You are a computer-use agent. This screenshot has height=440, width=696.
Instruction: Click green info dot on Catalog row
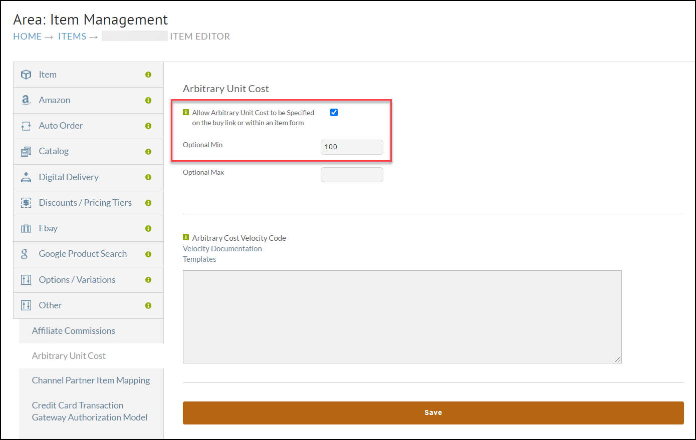pos(148,152)
